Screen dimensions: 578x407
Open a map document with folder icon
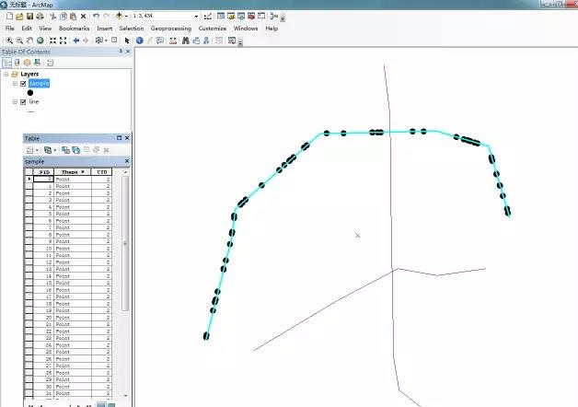(19, 17)
